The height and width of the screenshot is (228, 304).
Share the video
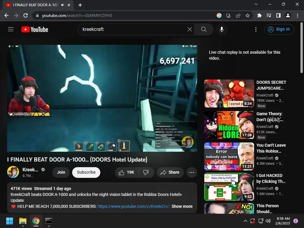pyautogui.click(x=170, y=172)
